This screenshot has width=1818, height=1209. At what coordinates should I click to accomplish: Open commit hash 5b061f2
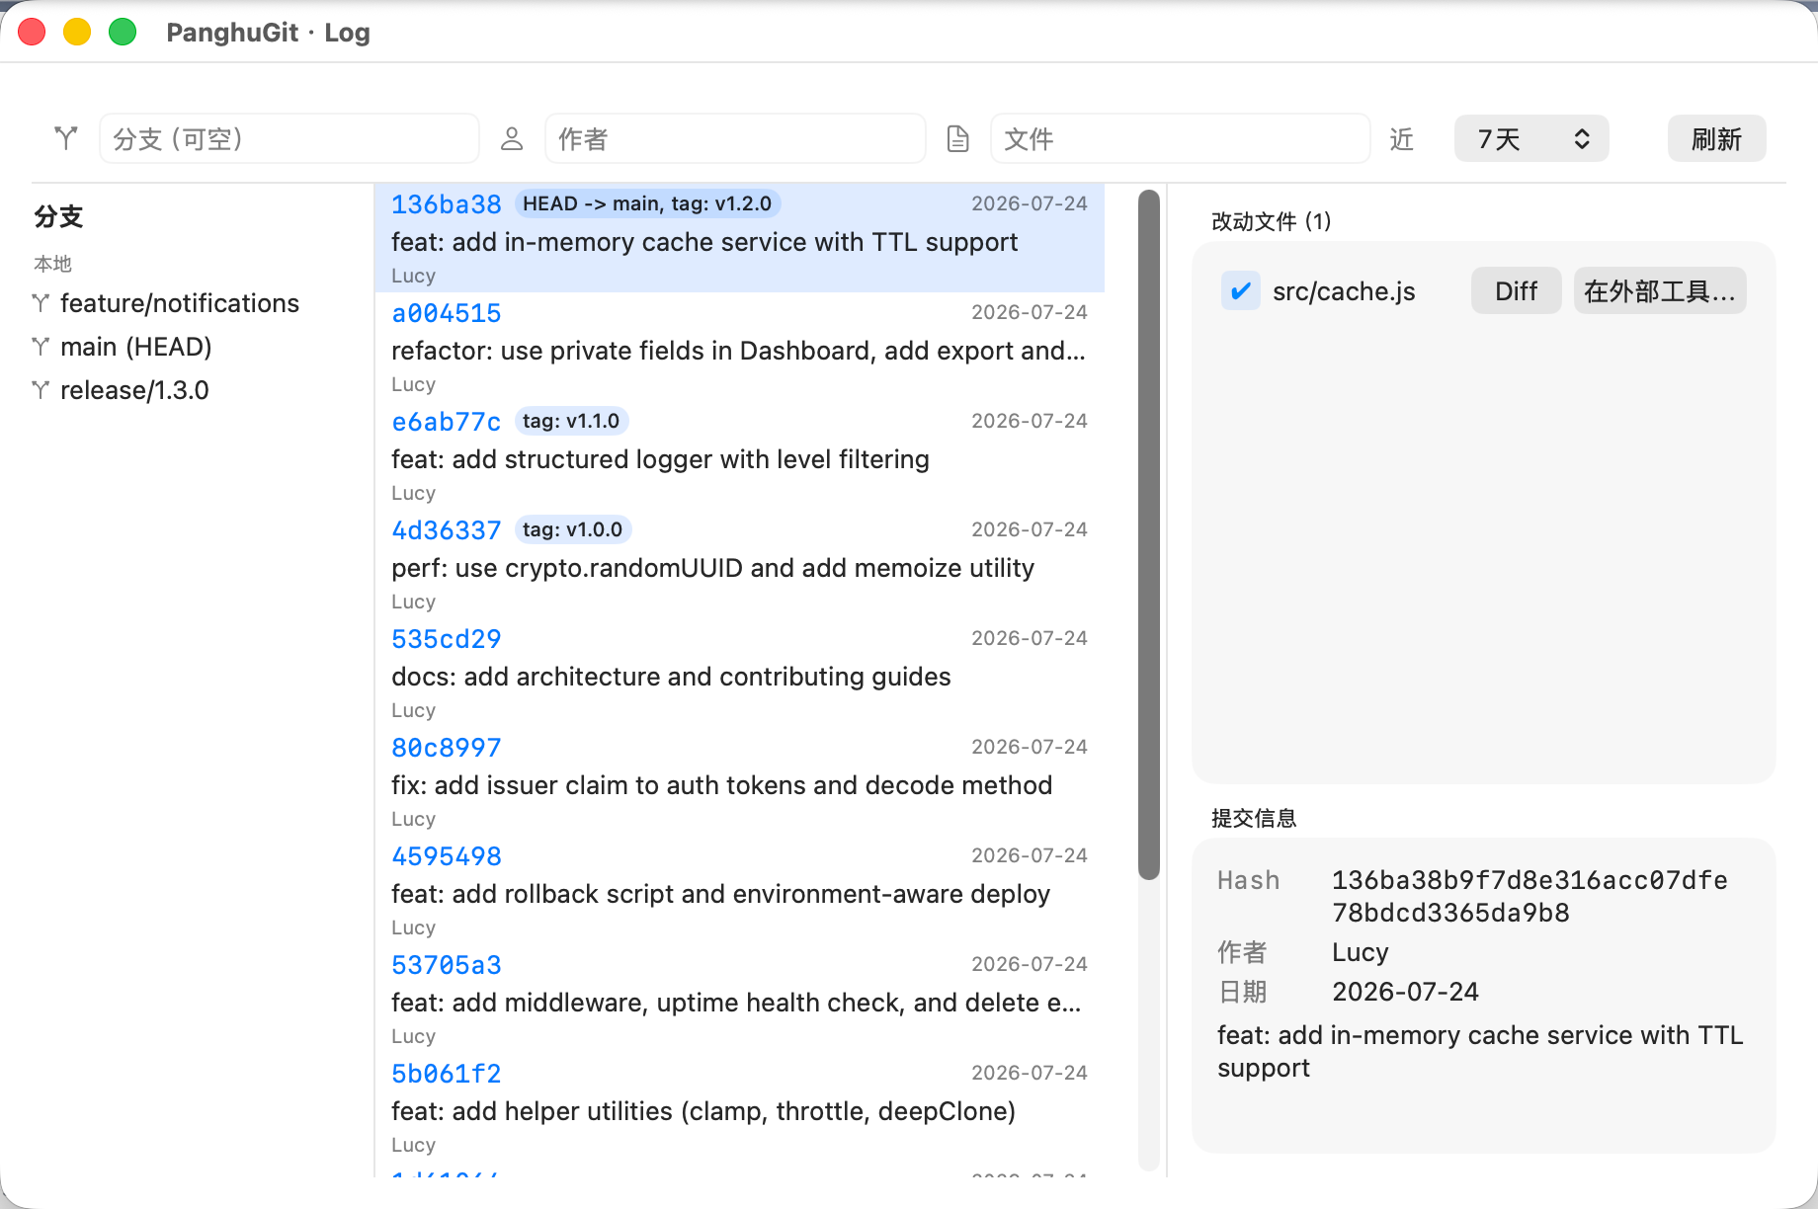coord(447,1074)
